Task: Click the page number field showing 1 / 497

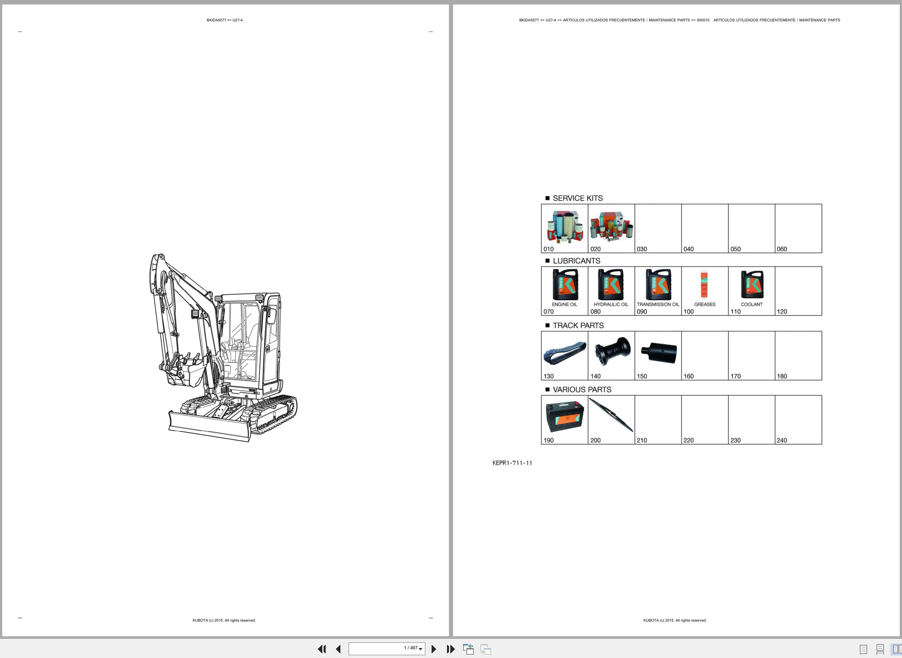Action: click(x=387, y=649)
